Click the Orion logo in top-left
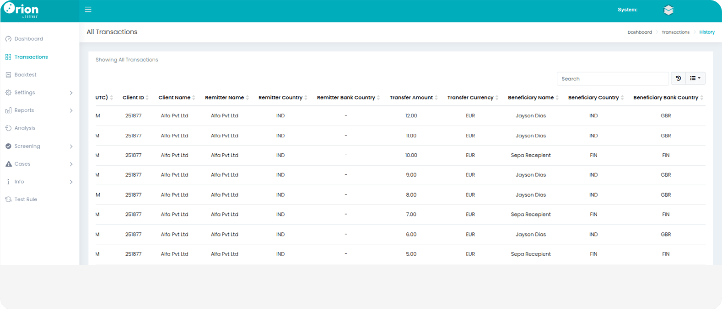The image size is (722, 309). tap(22, 10)
